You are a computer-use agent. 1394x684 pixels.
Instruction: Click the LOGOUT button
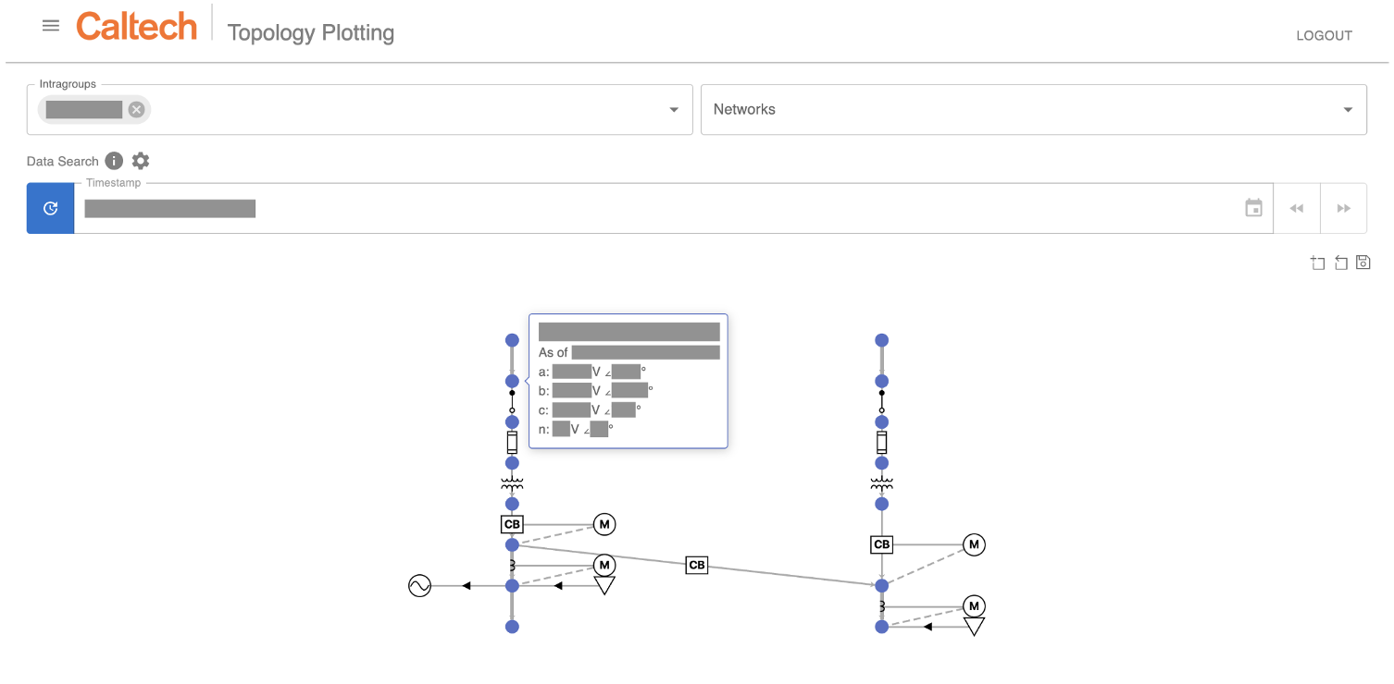point(1324,36)
